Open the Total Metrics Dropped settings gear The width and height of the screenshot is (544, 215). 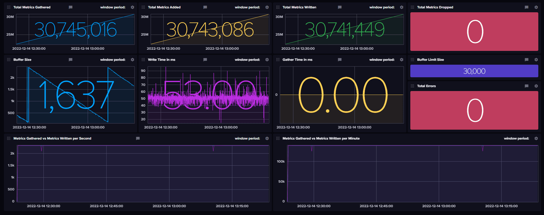(536, 7)
